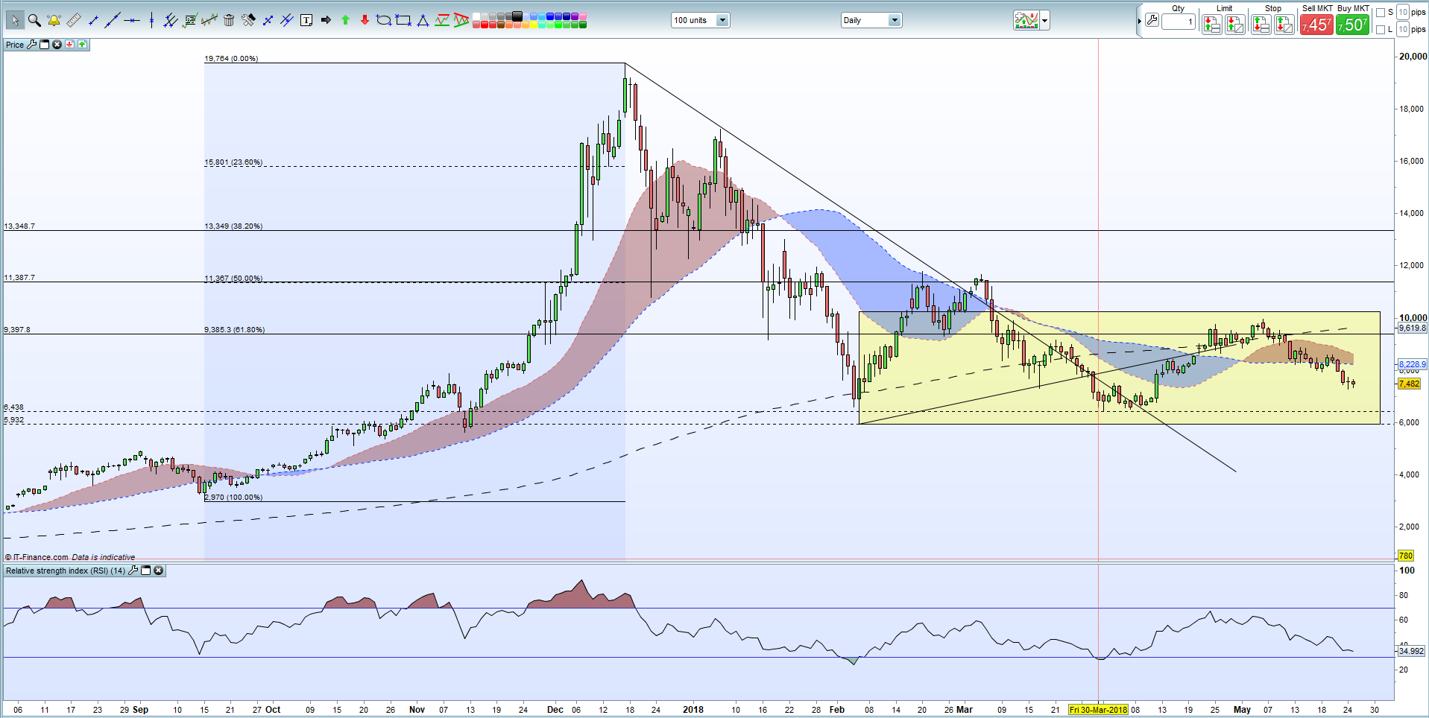Pick the ruler measurement tool
The image size is (1429, 718).
(x=74, y=20)
